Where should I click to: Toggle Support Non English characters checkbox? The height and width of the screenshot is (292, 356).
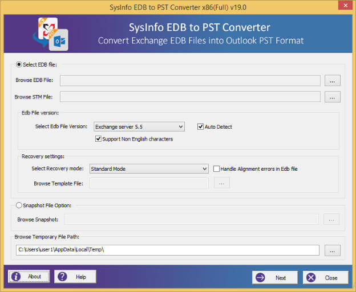point(98,139)
